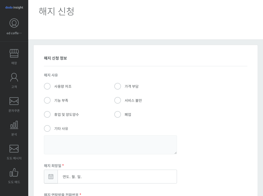This screenshot has height=196, width=263.
Task: Open the 도도 메시지 envelope icon
Action: pos(14,149)
